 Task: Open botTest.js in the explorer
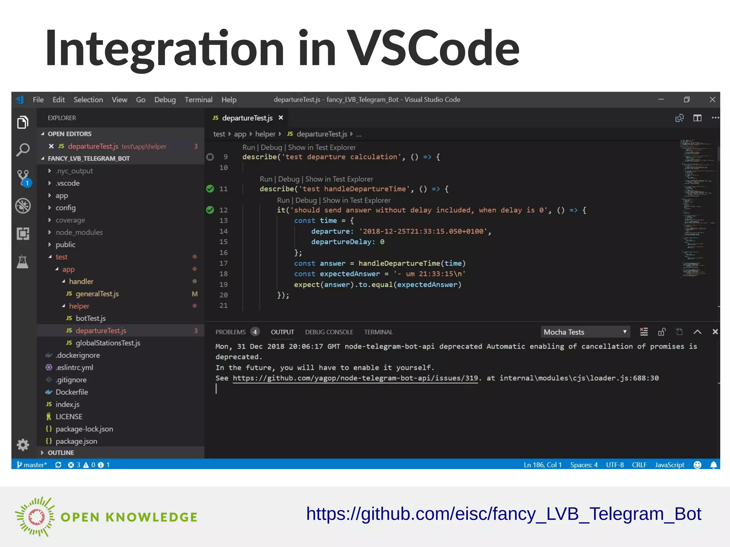pos(91,318)
